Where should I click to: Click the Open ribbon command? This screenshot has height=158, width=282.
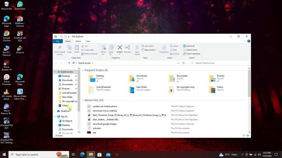pos(174,46)
